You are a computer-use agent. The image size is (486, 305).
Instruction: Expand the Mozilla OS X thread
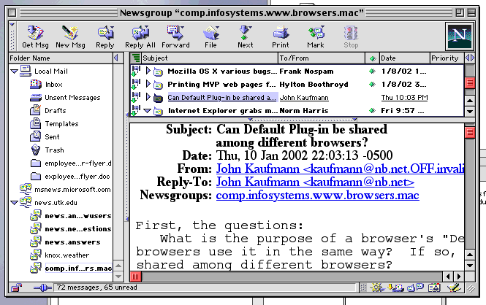[x=148, y=72]
